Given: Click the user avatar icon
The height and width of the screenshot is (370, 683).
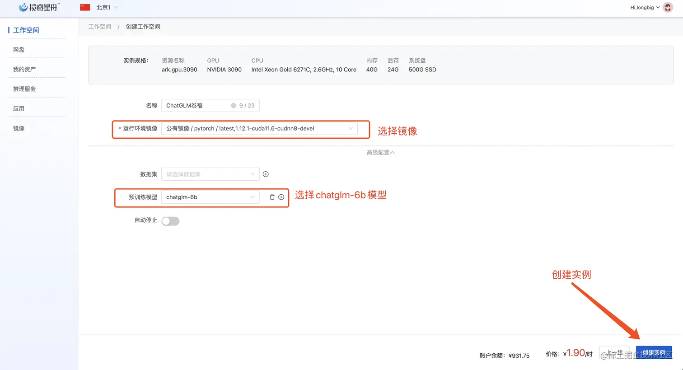Looking at the screenshot, I should 668,8.
